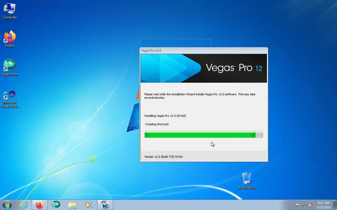Click 'Installing Vegas Pro 12.0 (64-bit)' text
The width and height of the screenshot is (337, 210).
[x=165, y=116]
